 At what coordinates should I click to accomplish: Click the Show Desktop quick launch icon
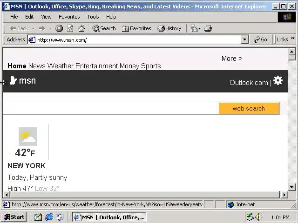click(38, 217)
